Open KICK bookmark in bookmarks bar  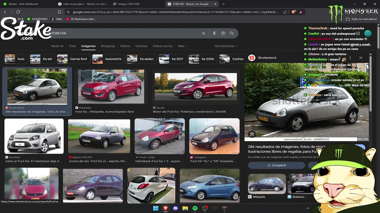[x=18, y=19]
